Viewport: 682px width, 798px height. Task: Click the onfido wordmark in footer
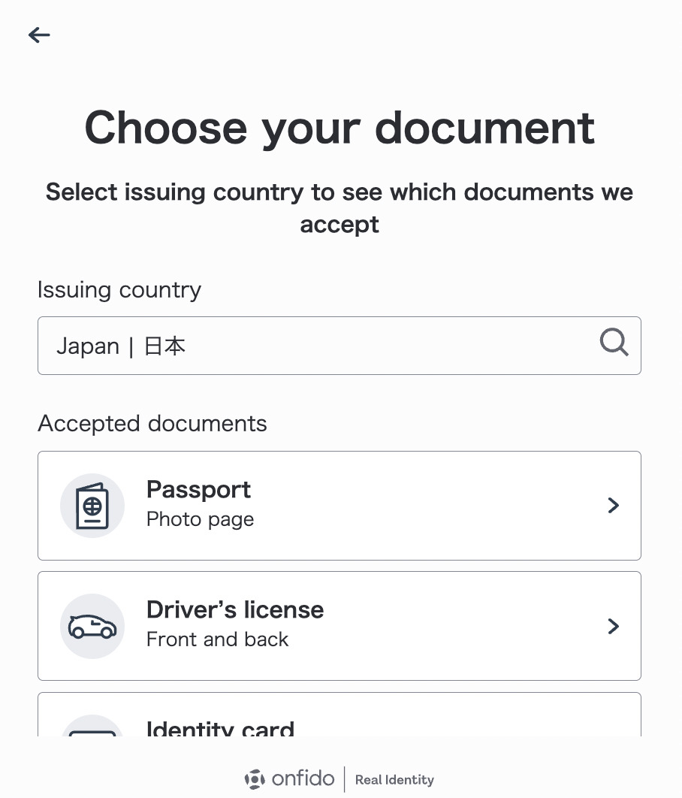(x=303, y=779)
